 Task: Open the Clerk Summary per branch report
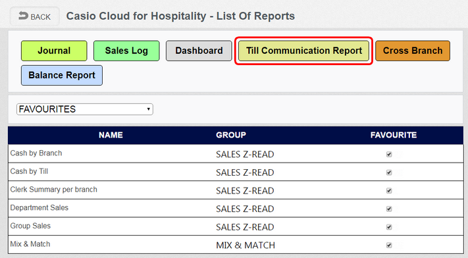point(54,190)
